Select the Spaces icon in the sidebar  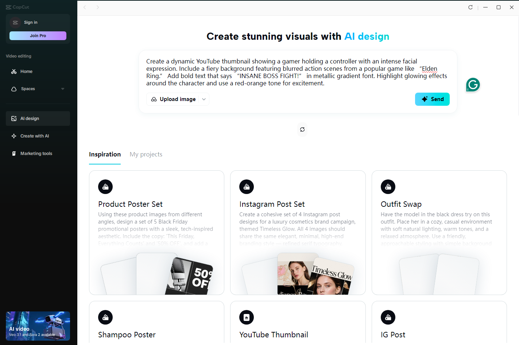coord(13,89)
